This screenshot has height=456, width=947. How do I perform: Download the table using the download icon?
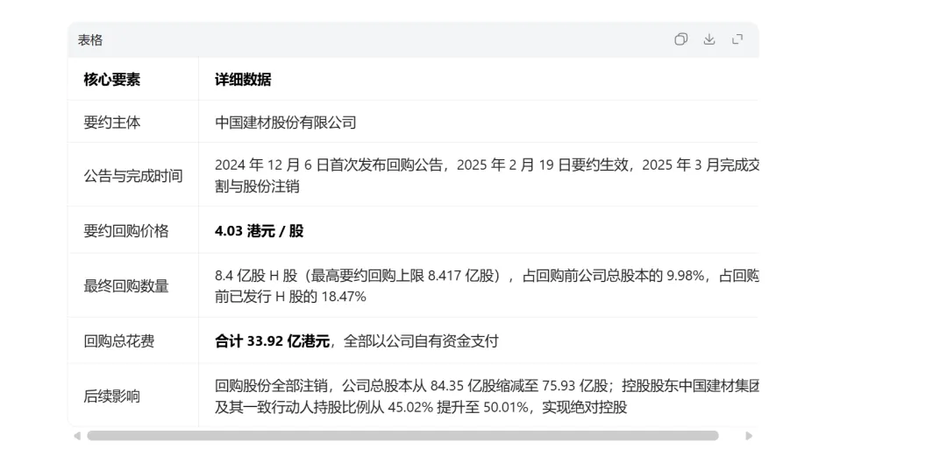pos(709,39)
